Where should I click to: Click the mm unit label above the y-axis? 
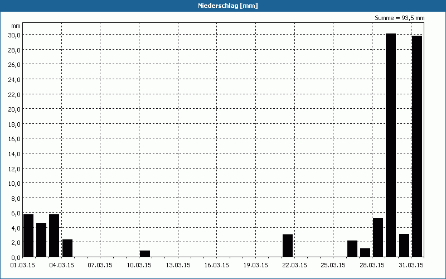coord(16,26)
